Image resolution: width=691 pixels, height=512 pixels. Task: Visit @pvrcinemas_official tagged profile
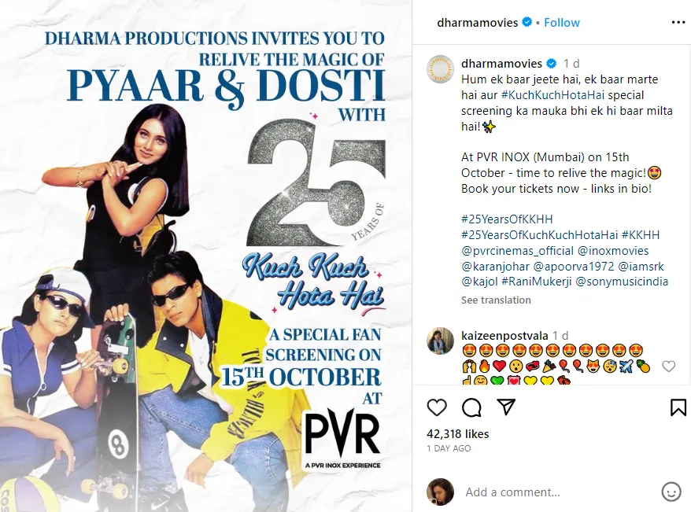pyautogui.click(x=517, y=251)
